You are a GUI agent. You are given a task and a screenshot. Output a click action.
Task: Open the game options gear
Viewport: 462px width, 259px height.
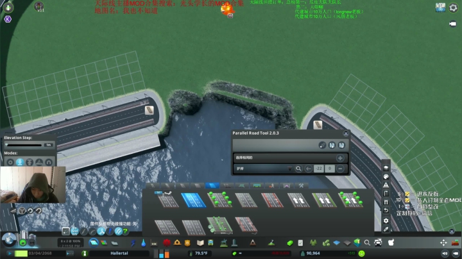coord(453,7)
